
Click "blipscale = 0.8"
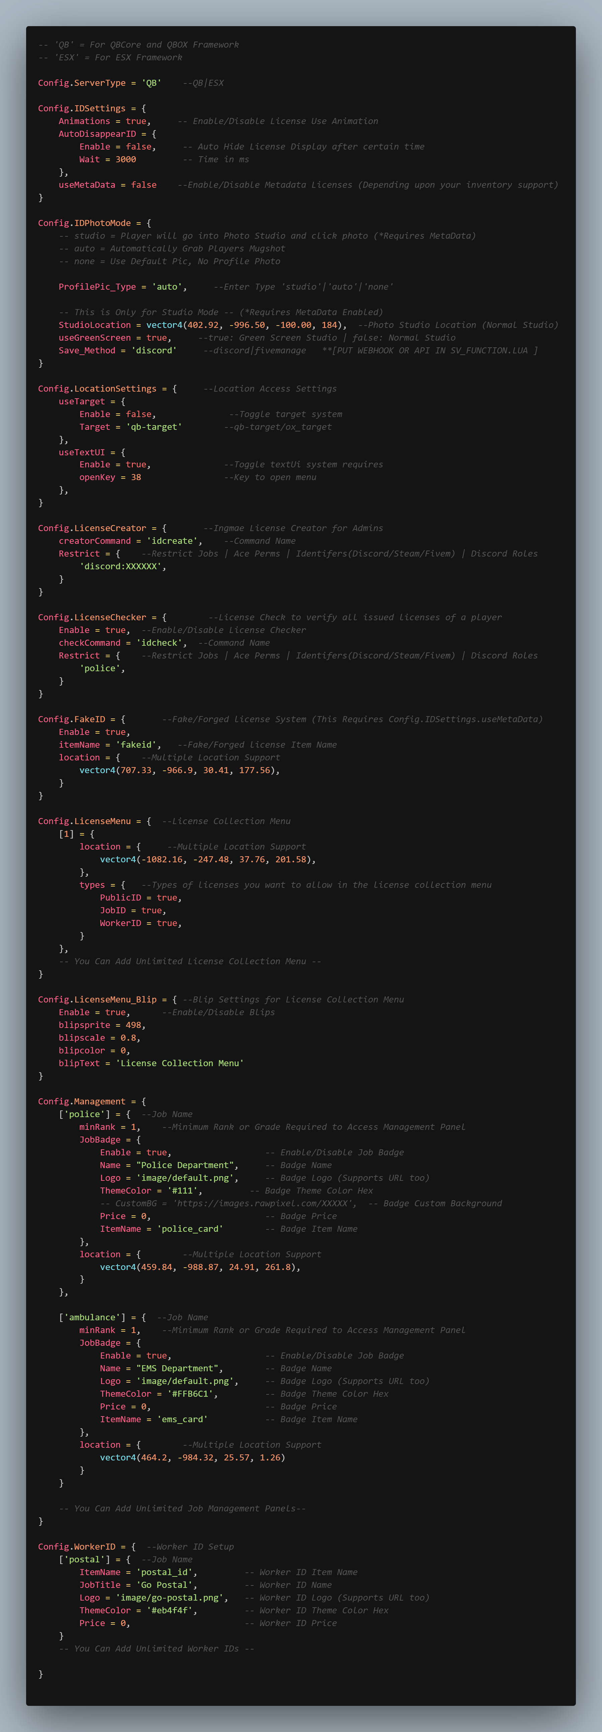tap(97, 1038)
